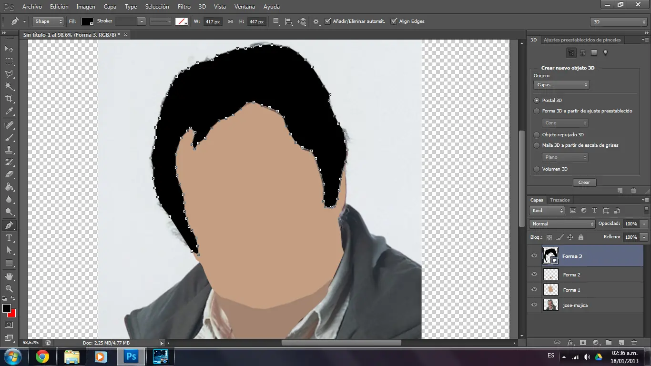
Task: Toggle Quick Mask mode icon
Action: tap(9, 325)
